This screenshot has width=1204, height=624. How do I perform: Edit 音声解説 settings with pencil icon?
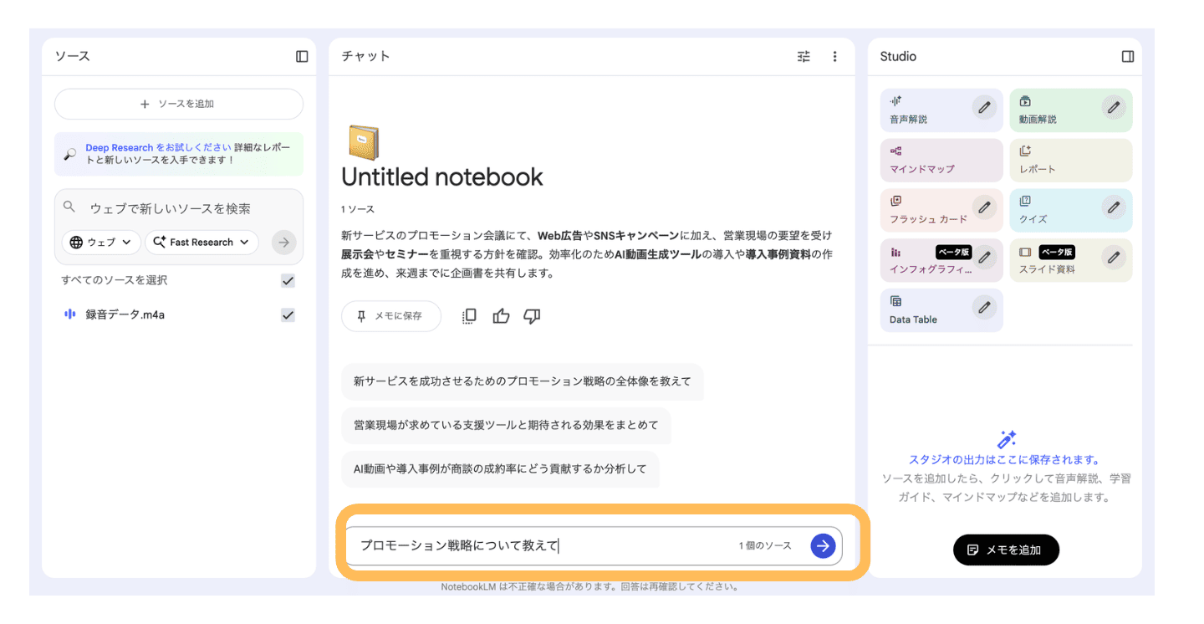(x=984, y=107)
